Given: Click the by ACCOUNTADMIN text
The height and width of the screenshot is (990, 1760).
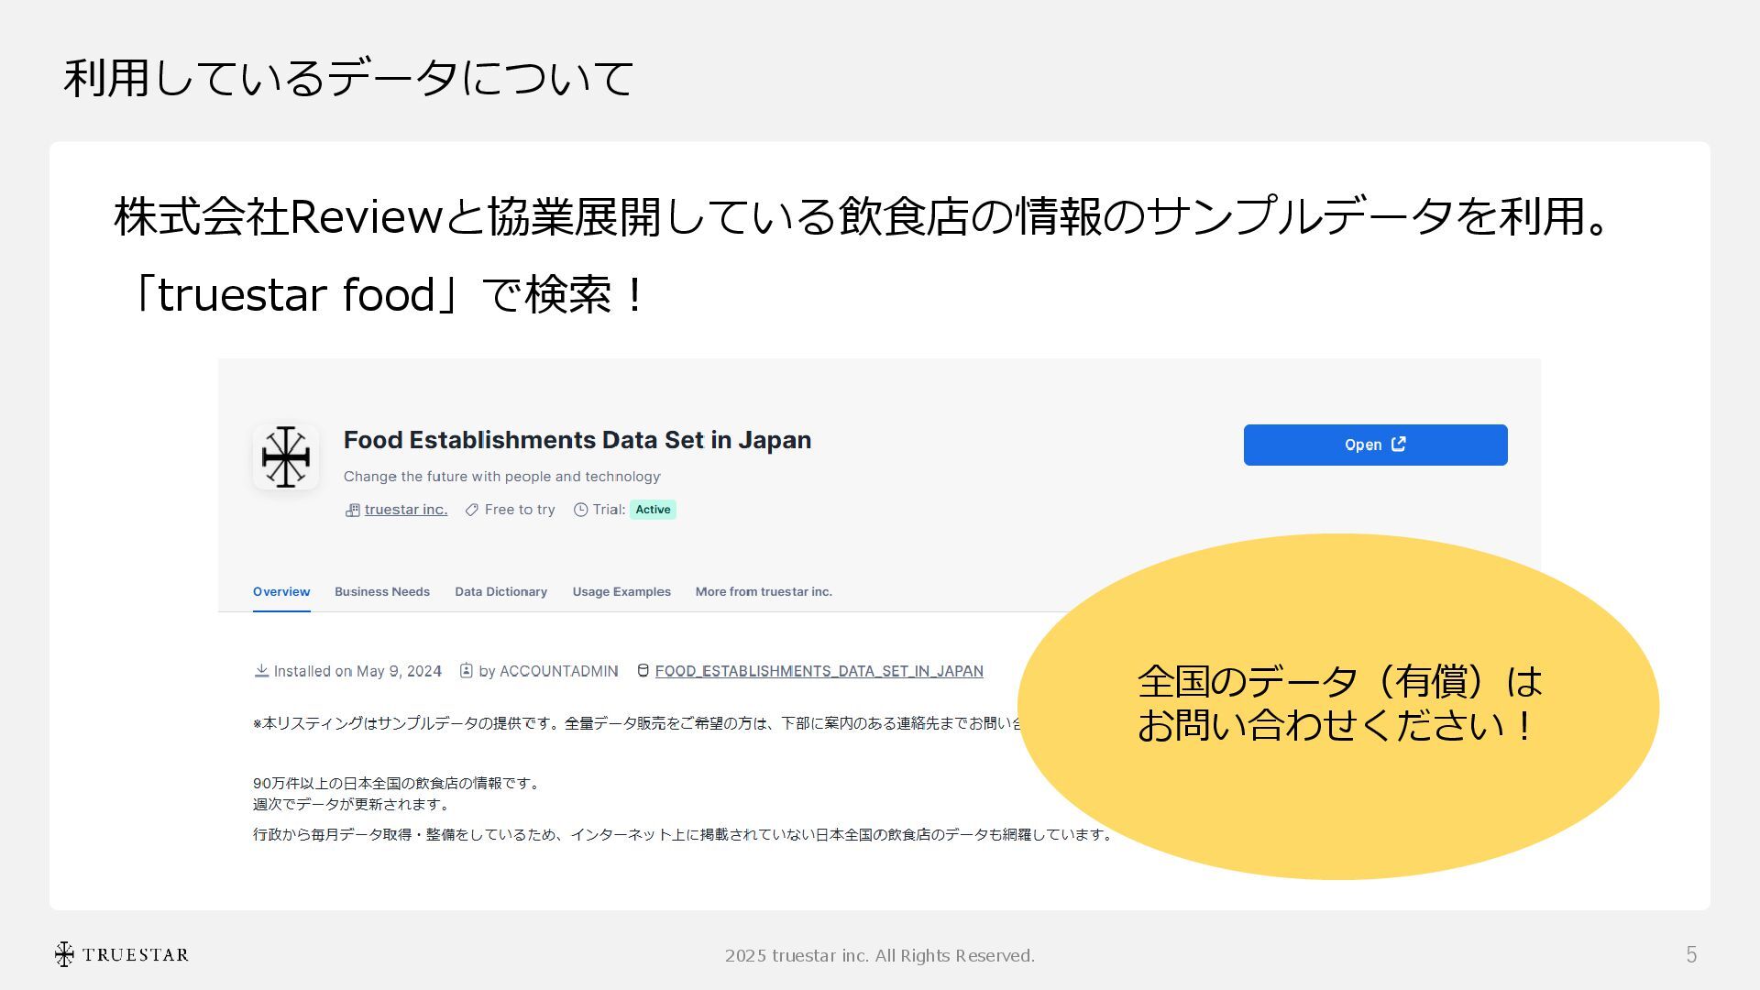Looking at the screenshot, I should coord(548,672).
